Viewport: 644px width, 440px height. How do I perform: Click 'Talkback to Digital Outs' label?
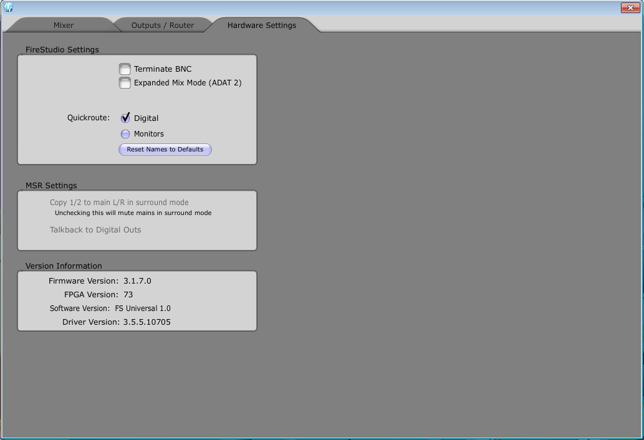pos(95,230)
